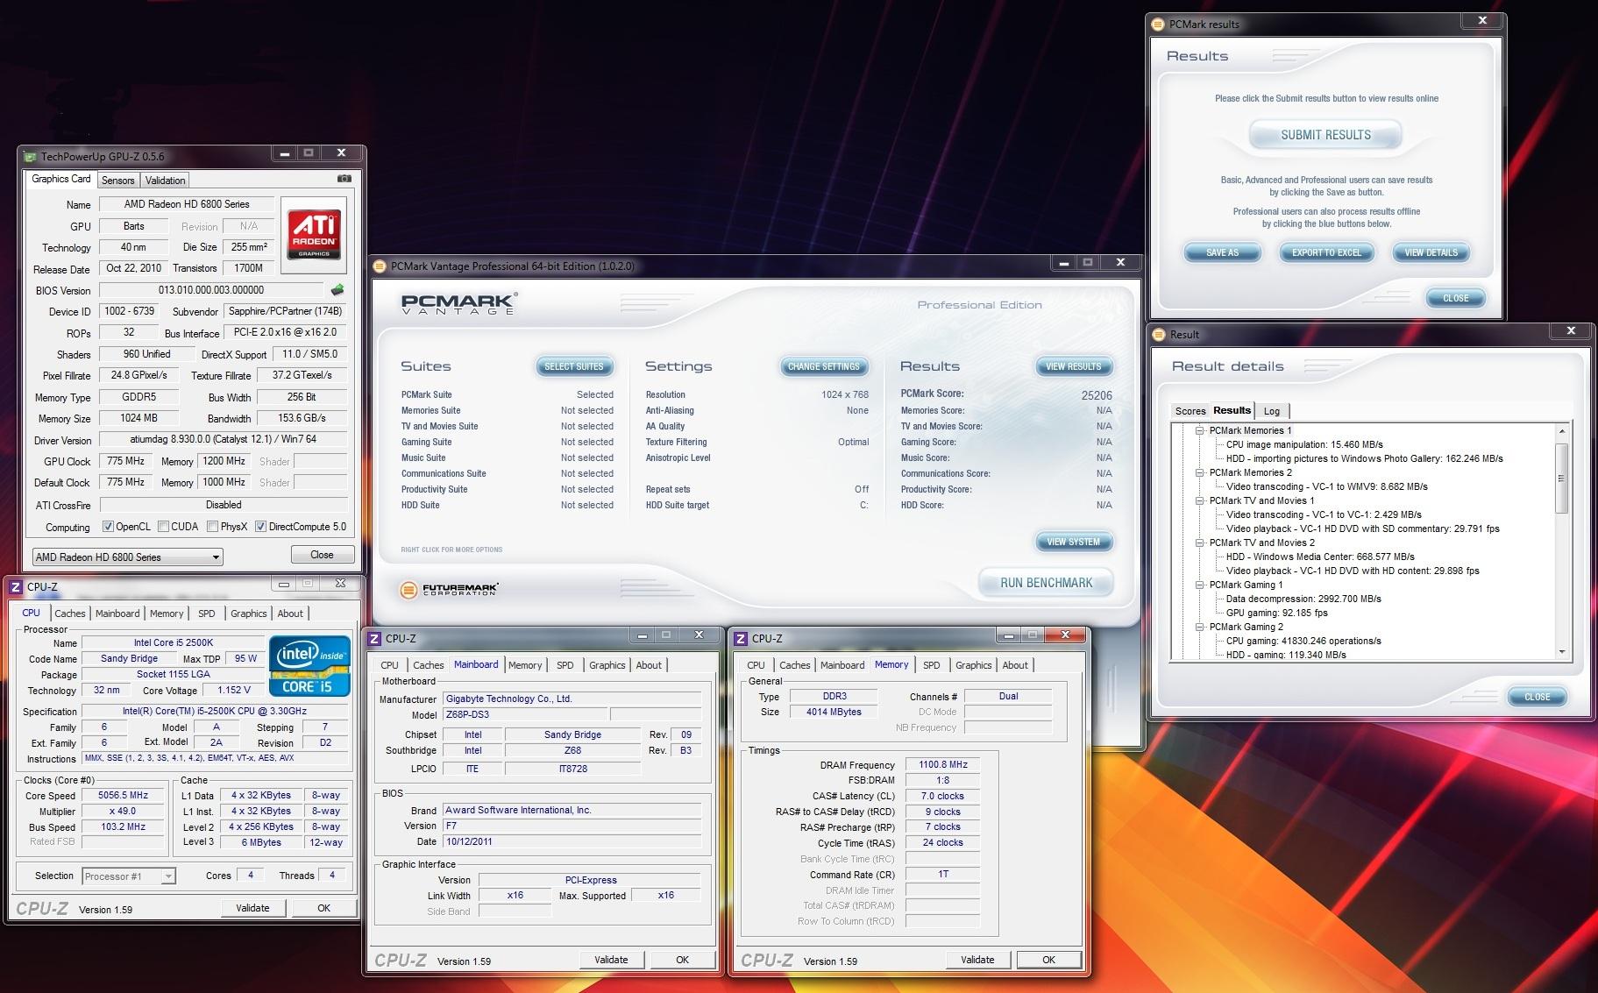Select 'CPU image manipulation: 15.460 MB/s' row
Screen dimensions: 1598x993
tap(1304, 444)
